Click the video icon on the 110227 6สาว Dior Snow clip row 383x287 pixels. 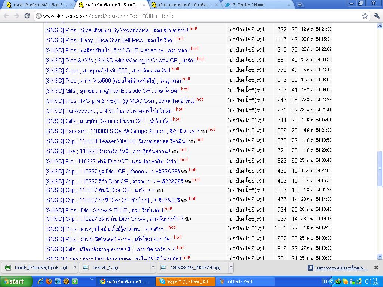[x=188, y=219]
